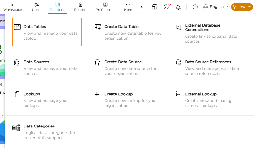Image resolution: width=254 pixels, height=148 pixels.
Task: Click the External Lookup branch icon
Action: [x=178, y=94]
